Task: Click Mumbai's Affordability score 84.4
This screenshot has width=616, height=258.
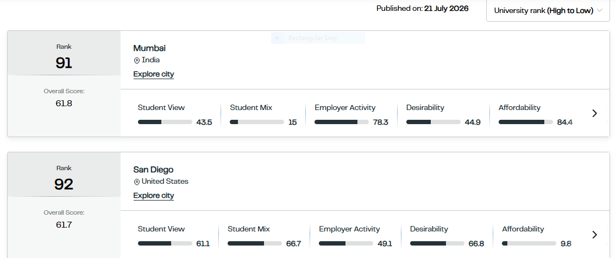Action: coord(565,122)
